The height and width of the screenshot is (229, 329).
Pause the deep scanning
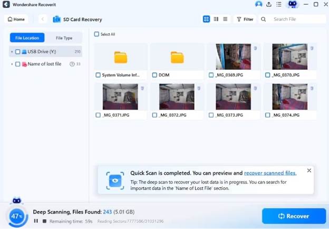tap(36, 221)
